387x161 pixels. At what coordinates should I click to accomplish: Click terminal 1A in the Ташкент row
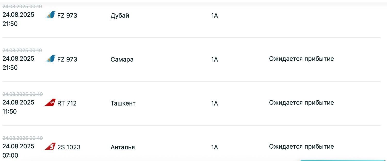tap(215, 103)
